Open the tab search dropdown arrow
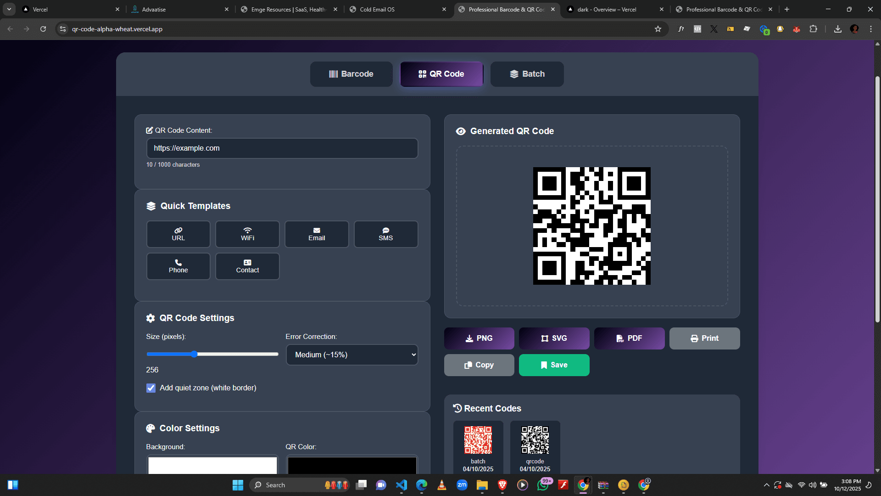Screen dimensions: 881x496 click(9, 9)
